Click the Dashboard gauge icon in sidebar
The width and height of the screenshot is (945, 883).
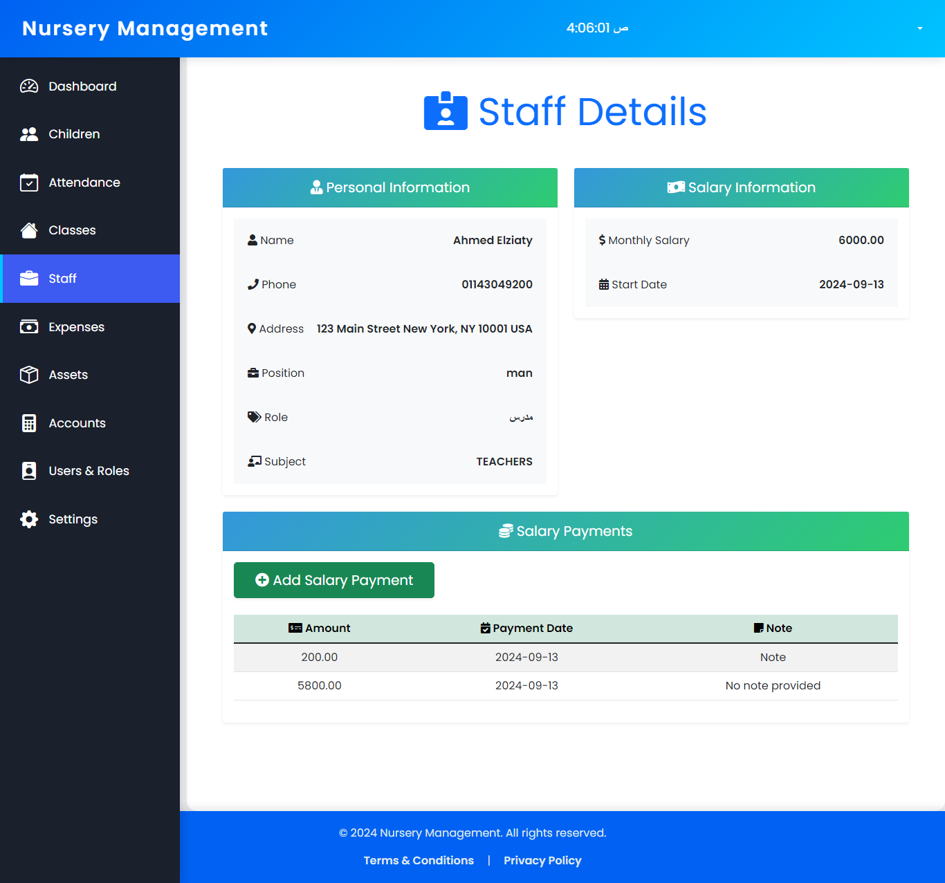[x=29, y=86]
